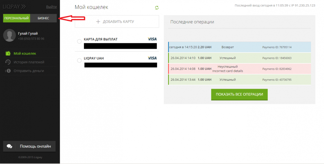Click Неуспешный status label

pos(228,67)
